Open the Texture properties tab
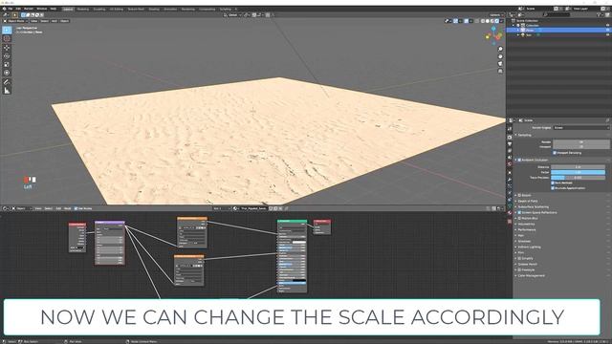Viewport: 612px width, 344px height. click(510, 221)
